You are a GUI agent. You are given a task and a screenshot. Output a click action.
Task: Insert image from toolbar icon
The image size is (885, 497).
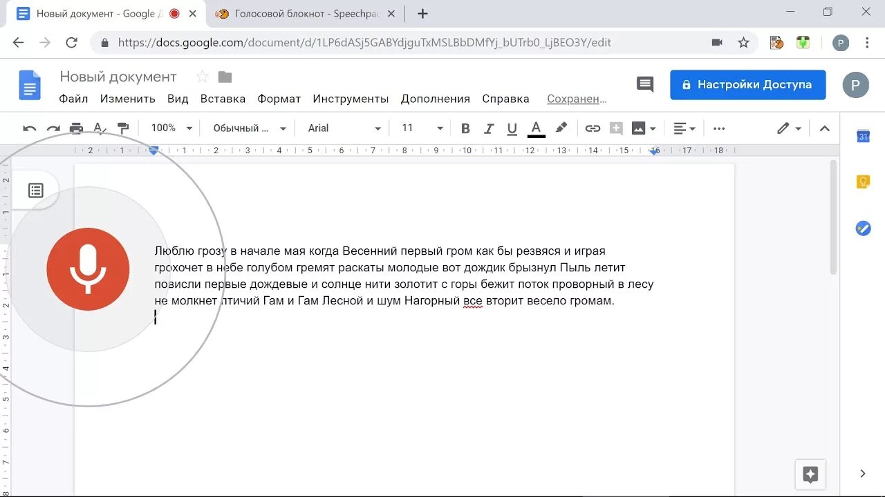[x=638, y=128]
